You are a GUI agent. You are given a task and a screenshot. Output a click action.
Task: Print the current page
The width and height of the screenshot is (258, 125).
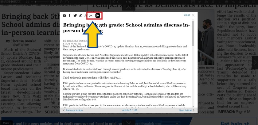pyautogui.click(x=206, y=2)
